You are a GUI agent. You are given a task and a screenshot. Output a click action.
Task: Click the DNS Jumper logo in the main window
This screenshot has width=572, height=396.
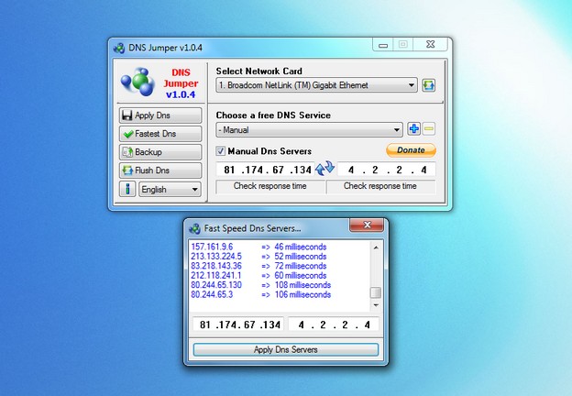(x=139, y=82)
